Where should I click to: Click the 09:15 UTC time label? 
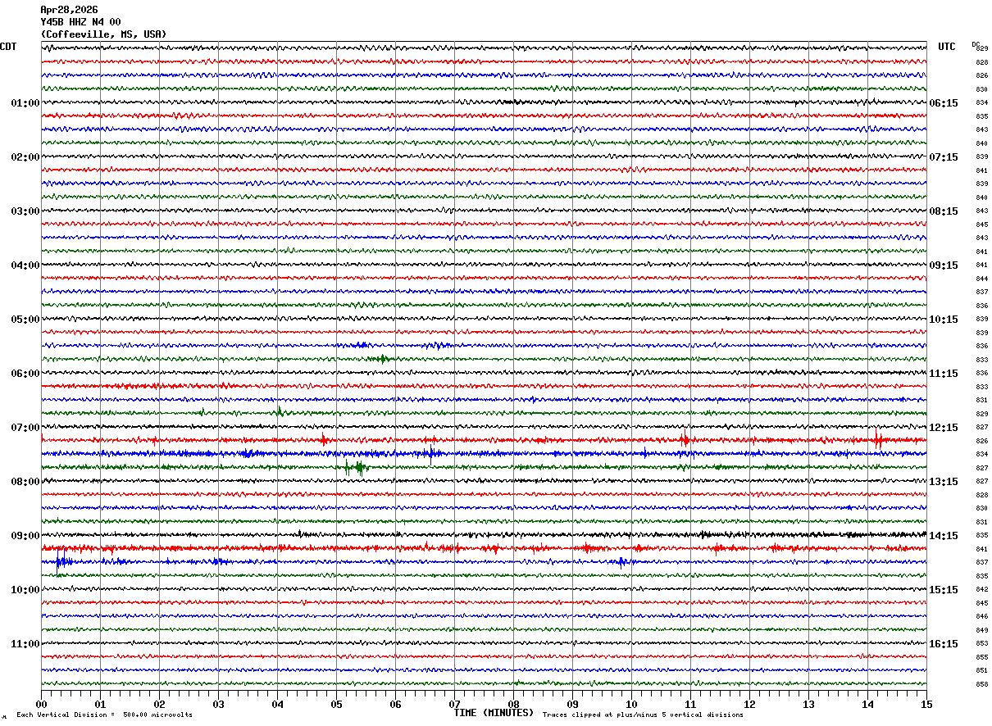(944, 265)
